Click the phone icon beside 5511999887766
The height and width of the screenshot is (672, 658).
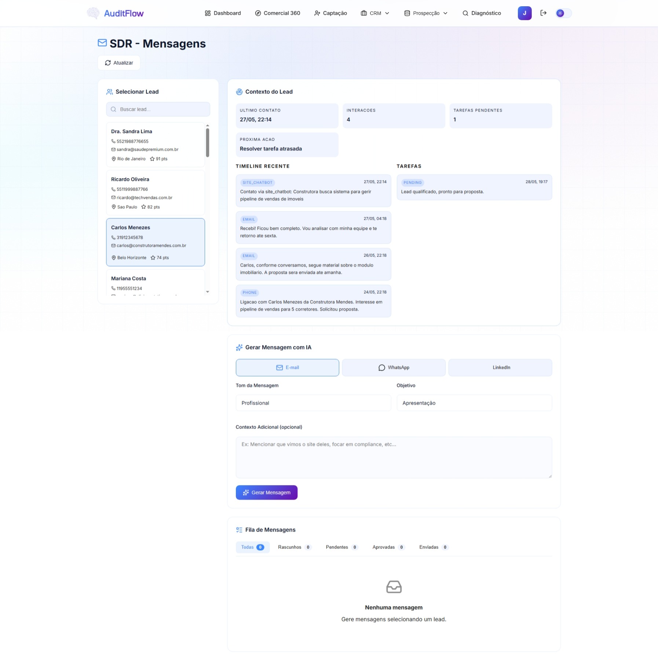pos(113,189)
